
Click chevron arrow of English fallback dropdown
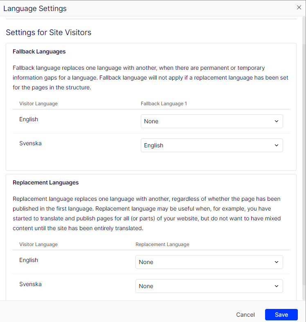pyautogui.click(x=277, y=121)
